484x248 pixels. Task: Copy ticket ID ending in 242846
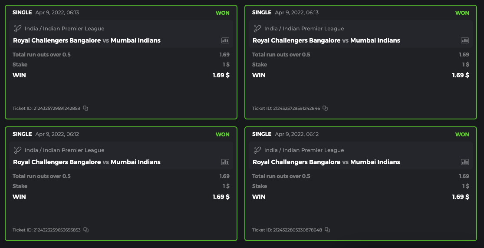325,108
